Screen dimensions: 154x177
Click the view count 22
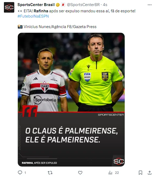point(117,173)
